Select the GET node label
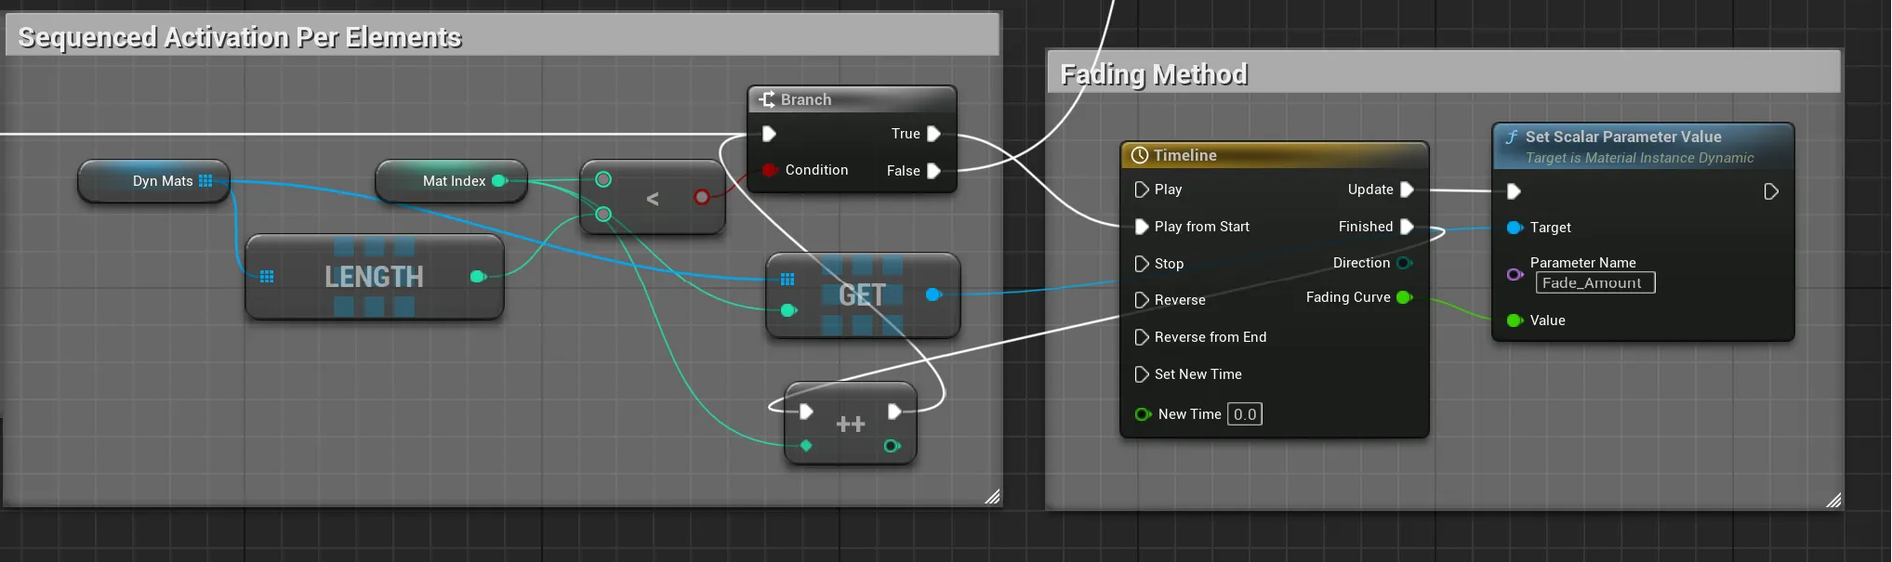This screenshot has width=1892, height=562. (862, 295)
